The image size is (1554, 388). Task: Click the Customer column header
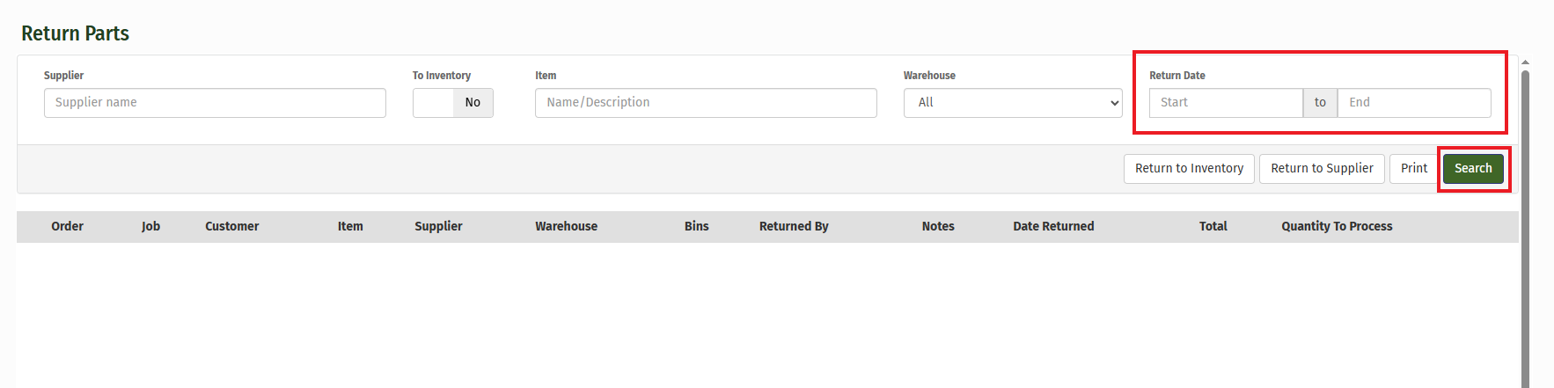pos(231,227)
